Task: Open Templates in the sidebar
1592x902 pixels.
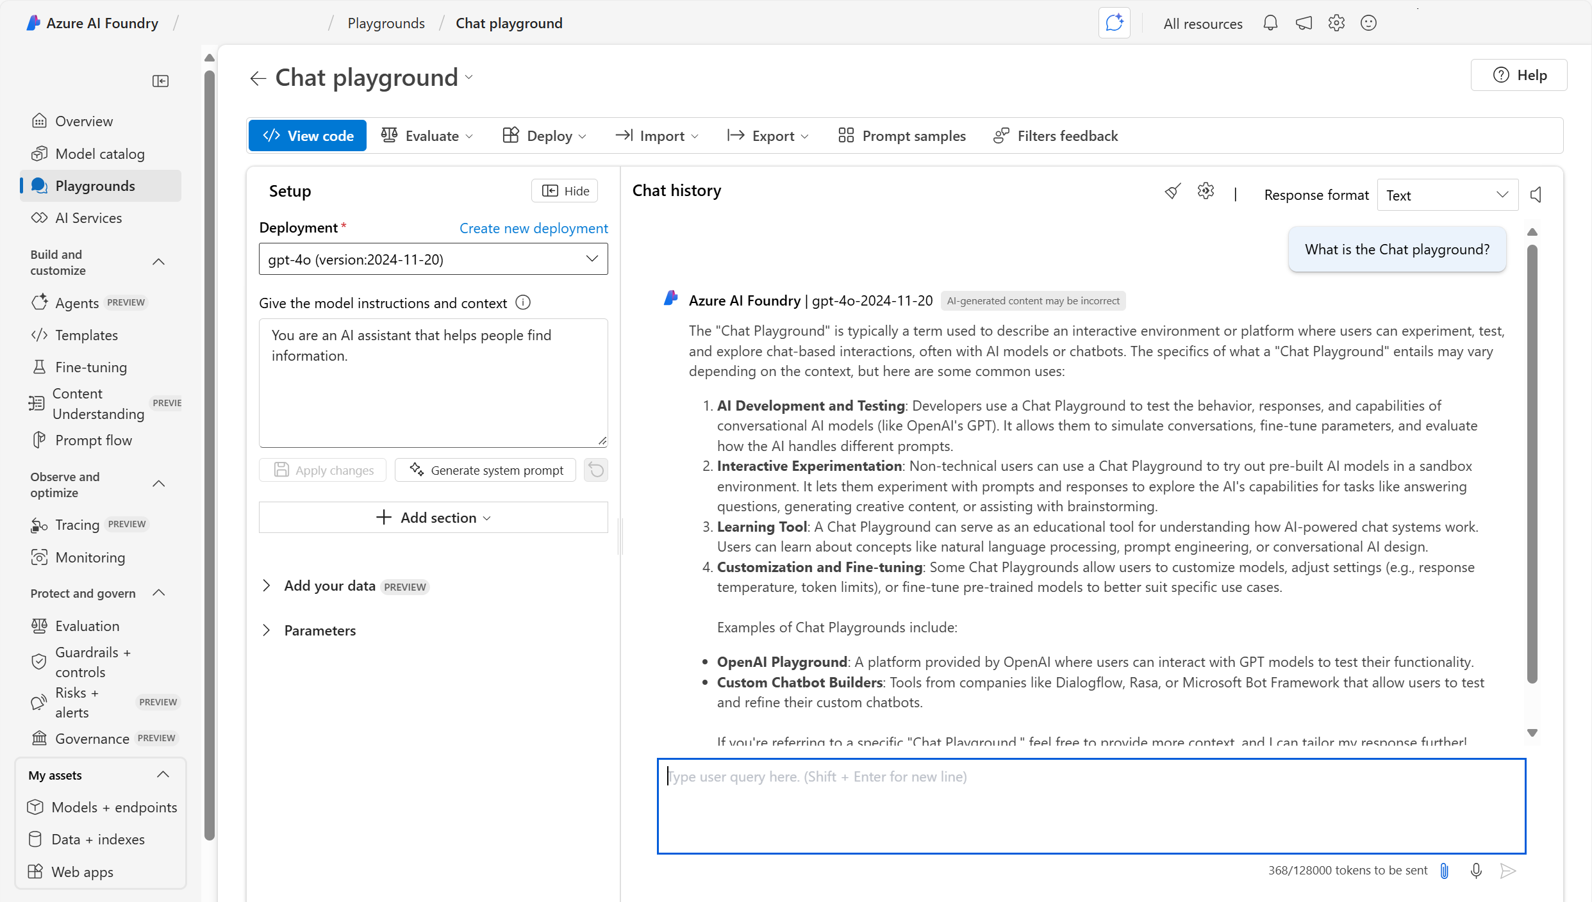Action: [101, 335]
